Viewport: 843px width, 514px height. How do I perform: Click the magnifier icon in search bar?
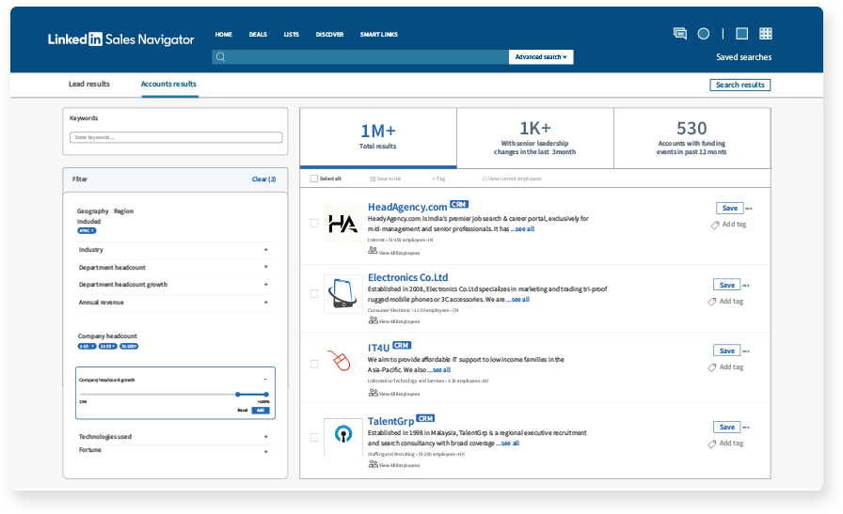(x=220, y=57)
